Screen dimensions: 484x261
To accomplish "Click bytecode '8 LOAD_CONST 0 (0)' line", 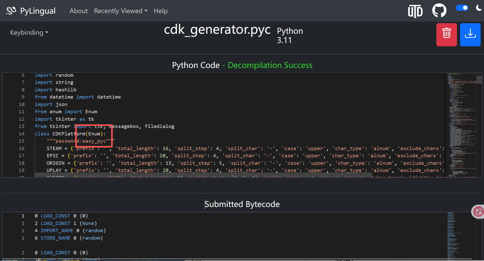I will pos(61,253).
